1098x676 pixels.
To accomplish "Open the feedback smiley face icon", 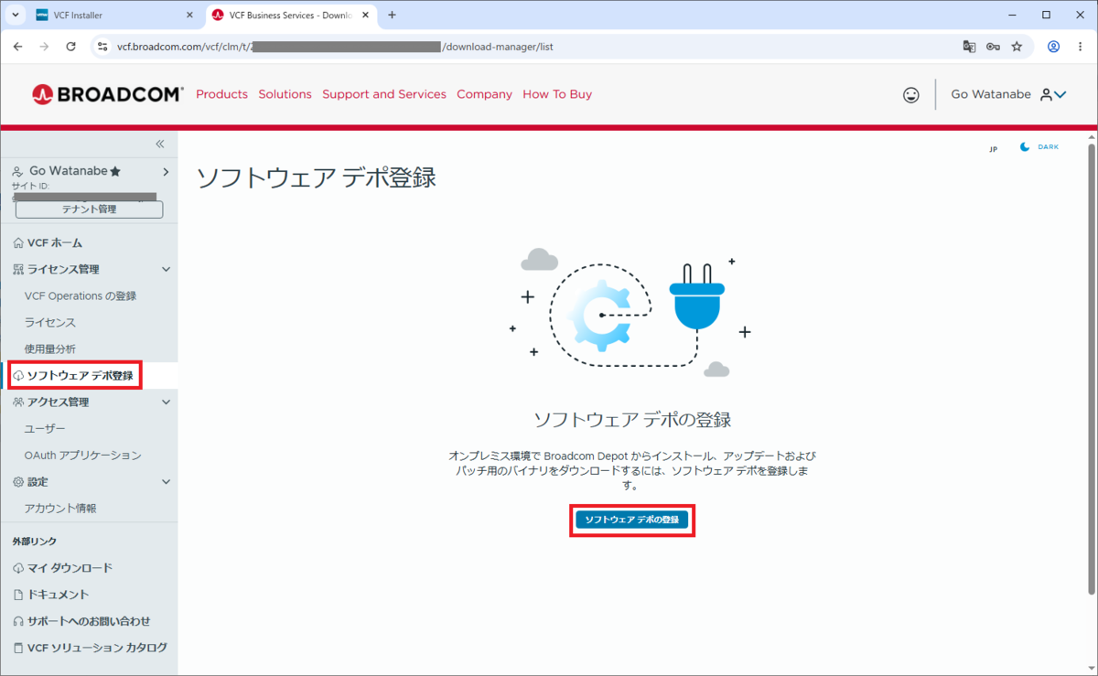I will pos(910,95).
